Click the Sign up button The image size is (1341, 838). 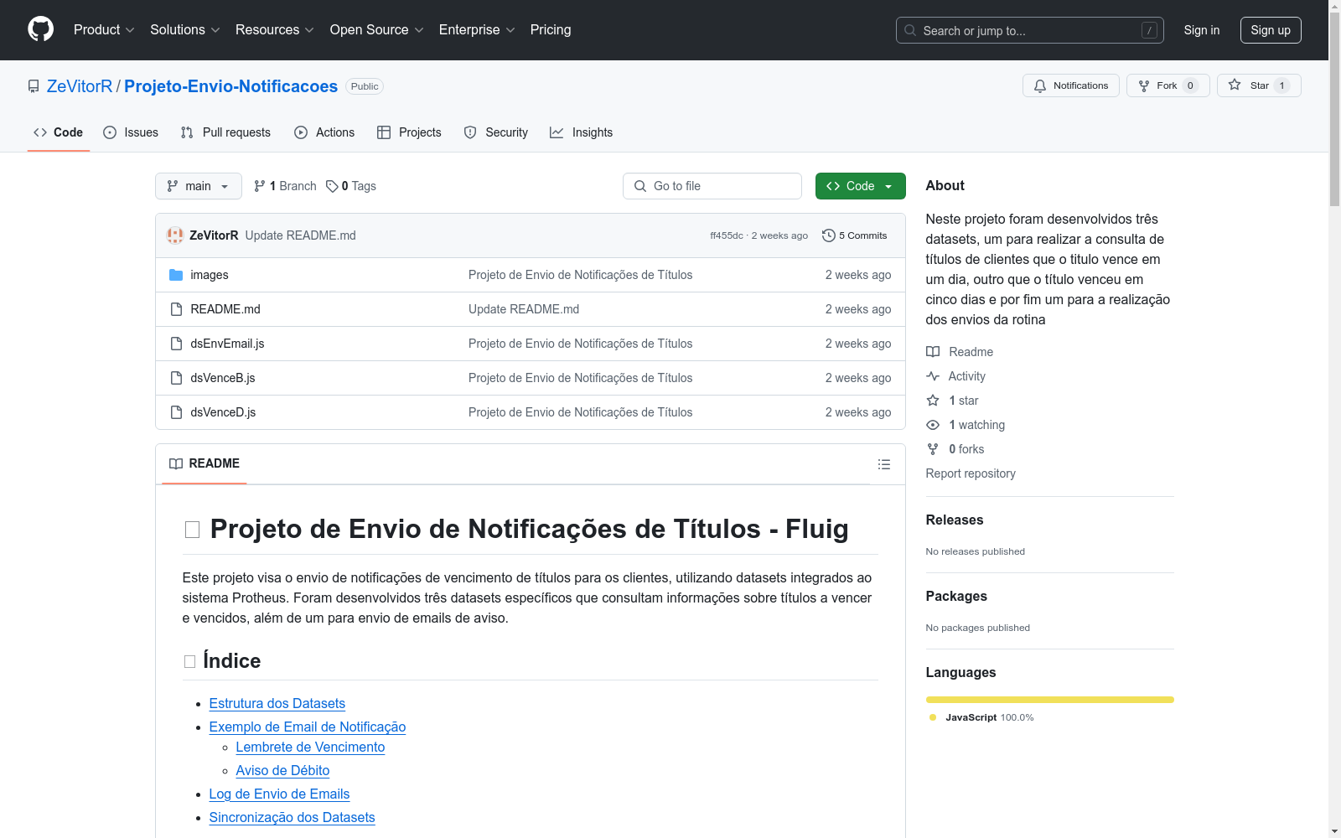tap(1271, 30)
